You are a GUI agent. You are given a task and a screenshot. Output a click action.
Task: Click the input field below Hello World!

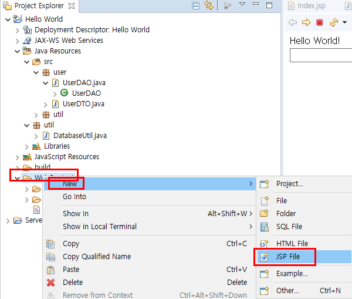(x=321, y=55)
